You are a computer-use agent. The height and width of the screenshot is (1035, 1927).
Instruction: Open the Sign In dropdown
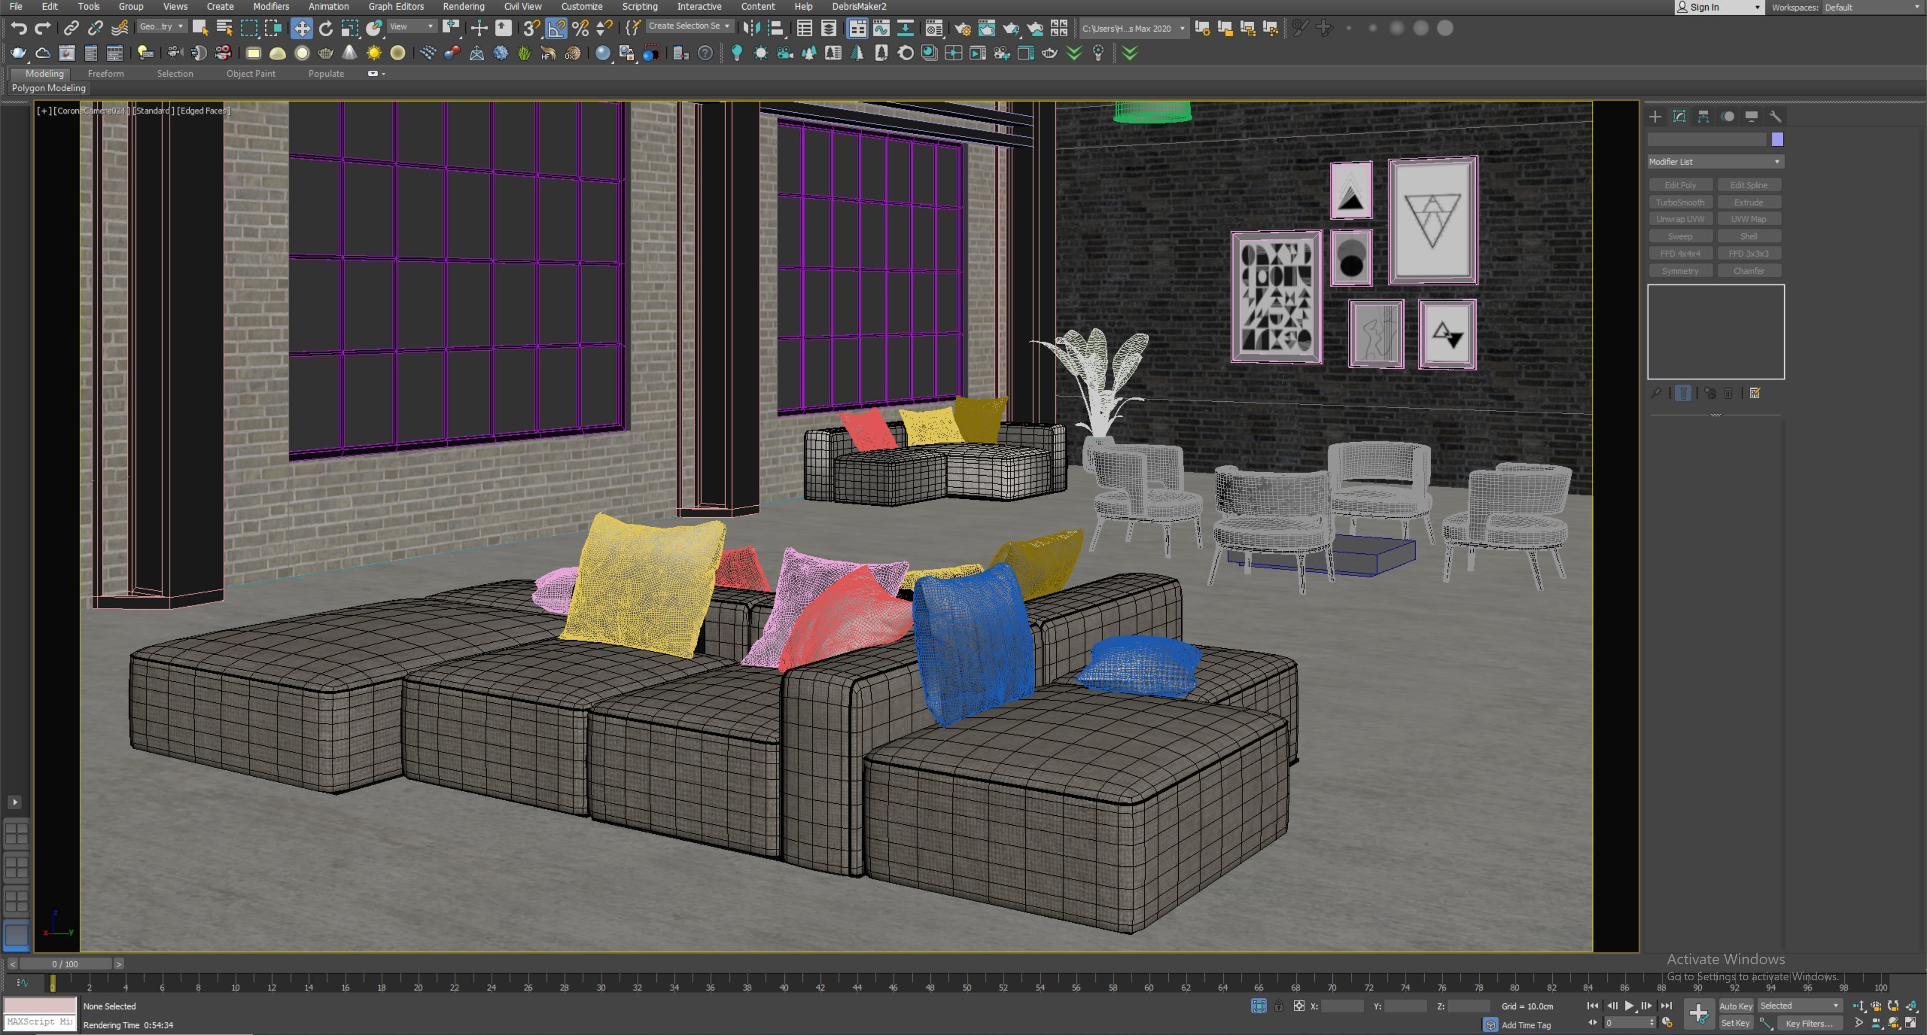(x=1719, y=8)
